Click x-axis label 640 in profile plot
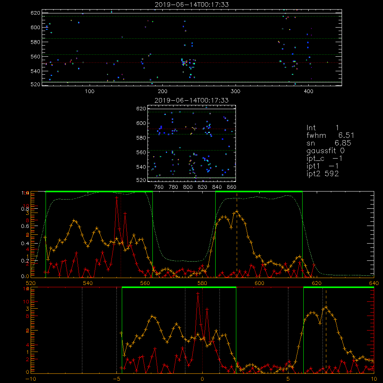Screen dimensions: 383x383 click(374, 283)
